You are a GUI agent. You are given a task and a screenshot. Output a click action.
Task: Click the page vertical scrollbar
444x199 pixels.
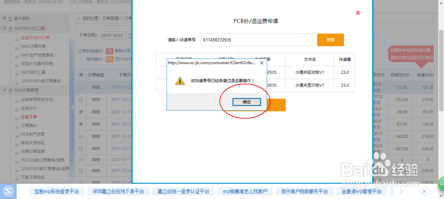point(441,70)
